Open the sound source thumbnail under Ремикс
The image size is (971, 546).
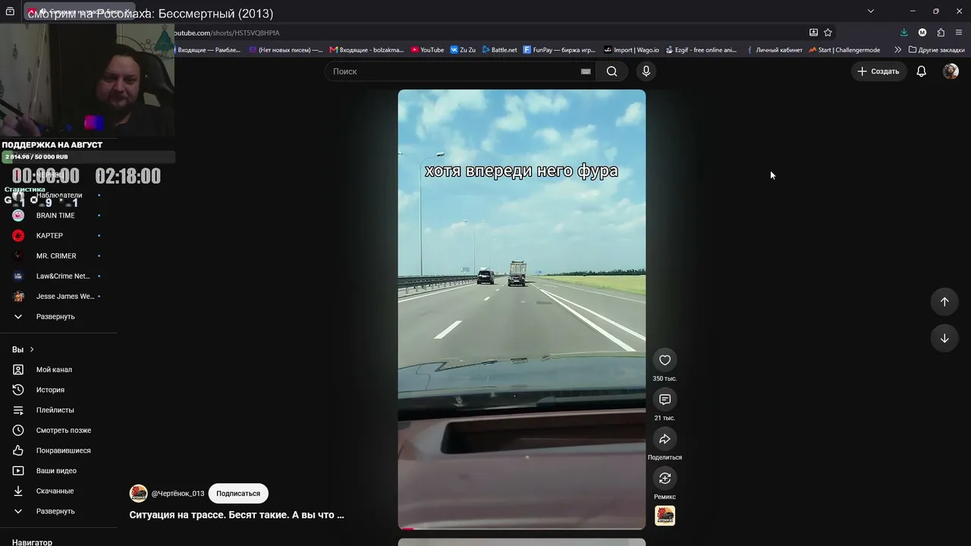665,516
